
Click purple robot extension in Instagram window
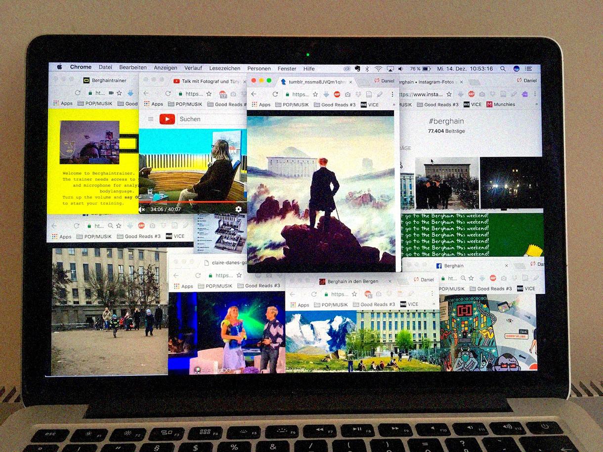[x=524, y=94]
